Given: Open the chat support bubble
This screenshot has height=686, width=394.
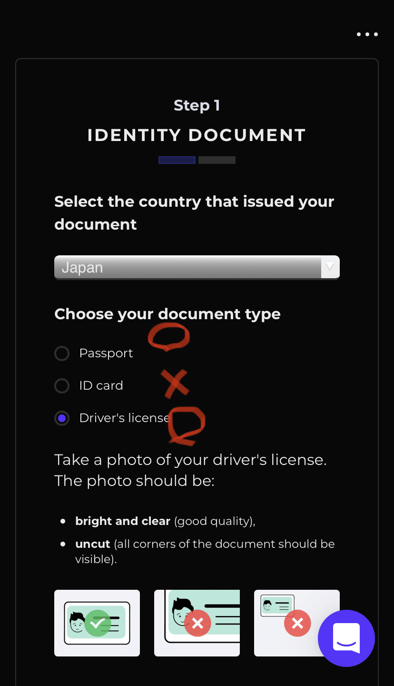Looking at the screenshot, I should pyautogui.click(x=346, y=638).
